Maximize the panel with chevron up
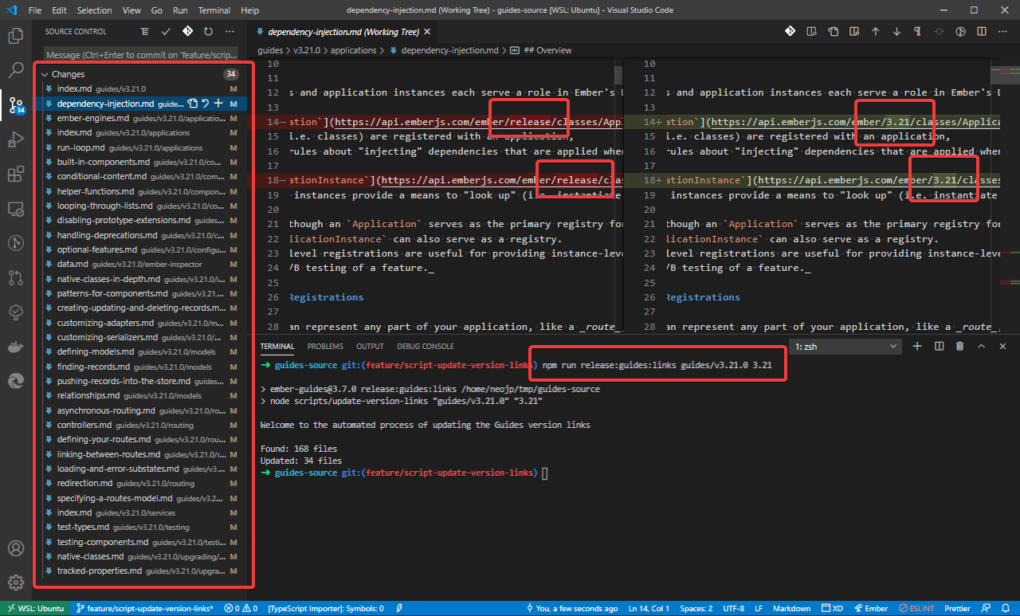 (981, 347)
